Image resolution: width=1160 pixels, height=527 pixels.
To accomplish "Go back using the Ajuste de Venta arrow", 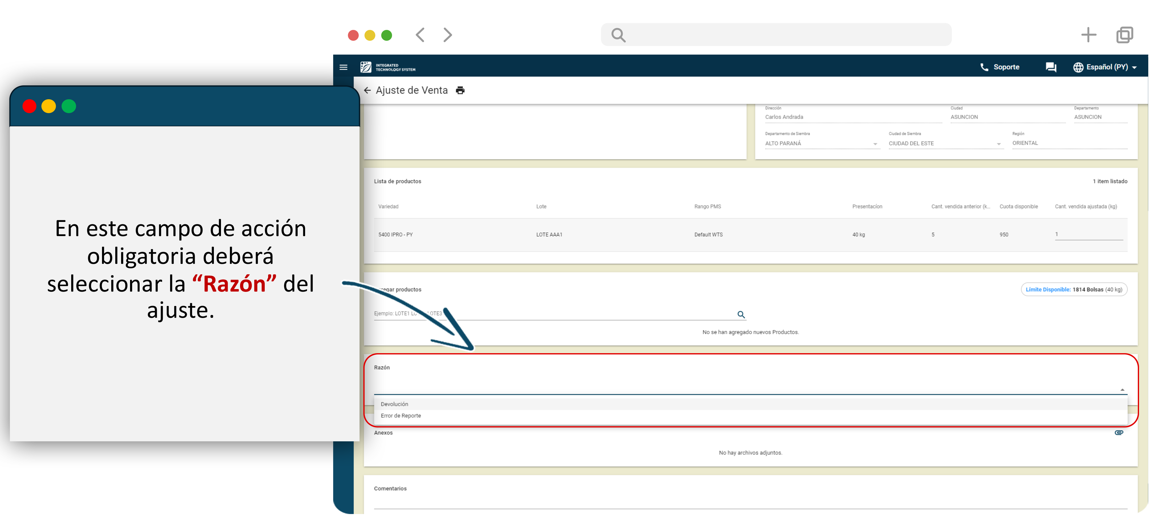I will [367, 91].
